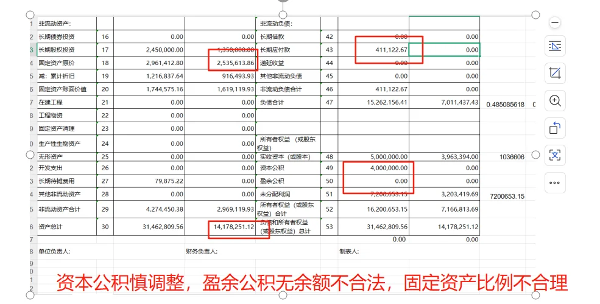
Task: Select the cell labeled 其他非流动负债
Action: coord(288,76)
